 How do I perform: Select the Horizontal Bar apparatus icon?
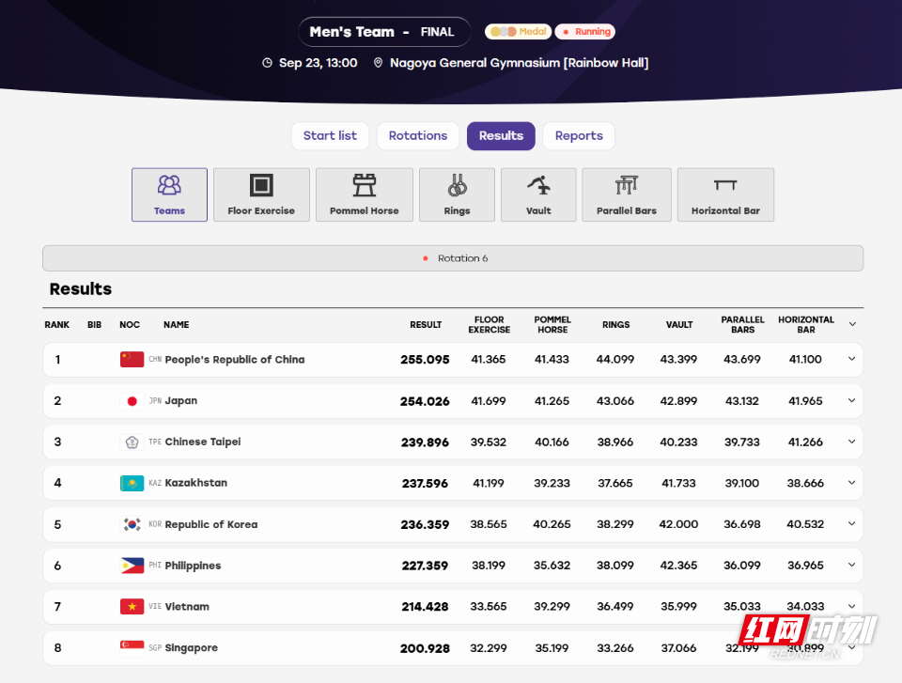point(725,194)
